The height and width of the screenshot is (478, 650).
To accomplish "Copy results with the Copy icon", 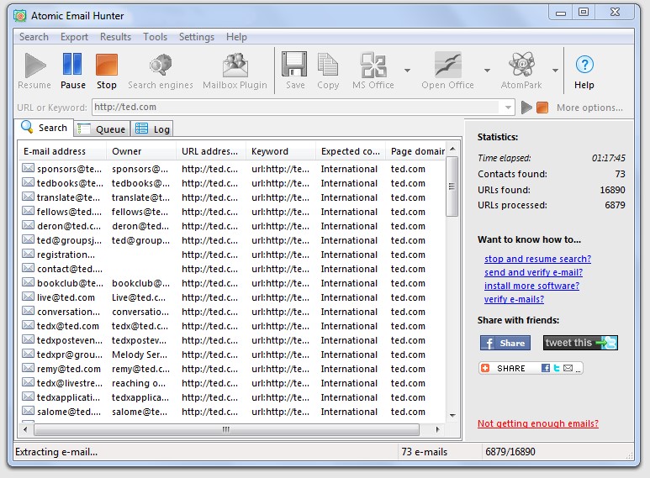I will (x=328, y=65).
